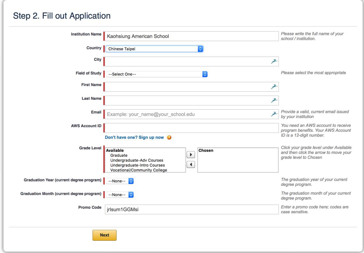364x253 pixels.
Task: Click the autofill icon in the First Name field
Action: [x=274, y=87]
